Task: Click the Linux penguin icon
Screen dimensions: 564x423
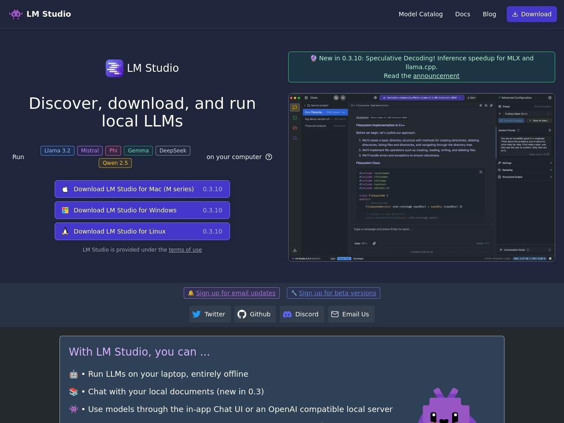Action: click(65, 231)
